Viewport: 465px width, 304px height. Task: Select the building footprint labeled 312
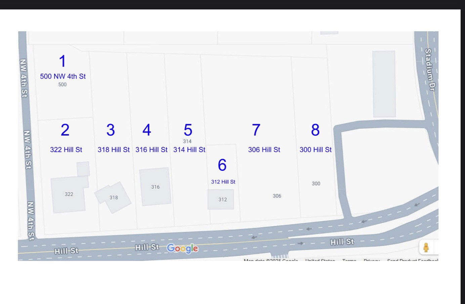coord(221,199)
